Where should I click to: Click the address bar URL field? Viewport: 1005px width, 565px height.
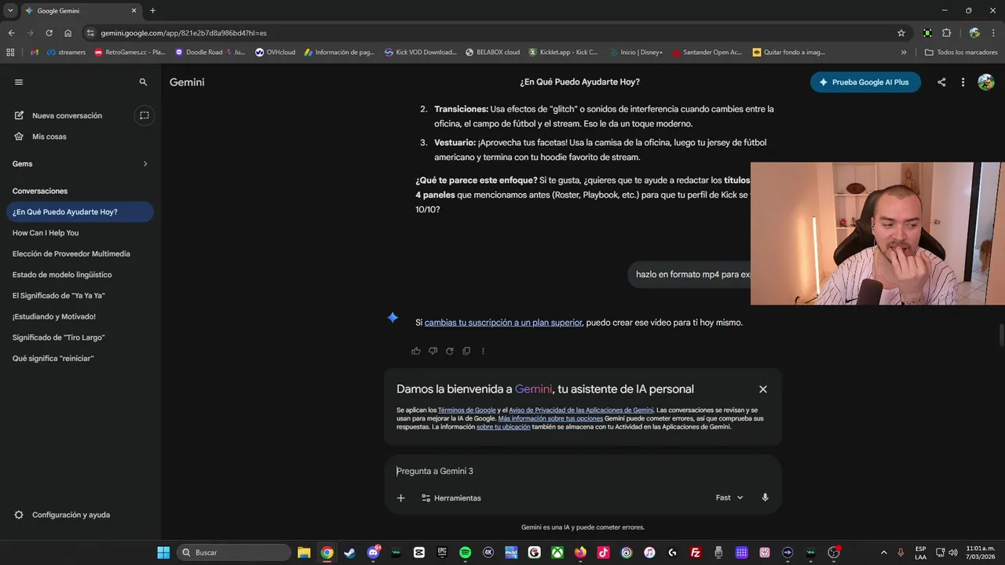pos(495,33)
